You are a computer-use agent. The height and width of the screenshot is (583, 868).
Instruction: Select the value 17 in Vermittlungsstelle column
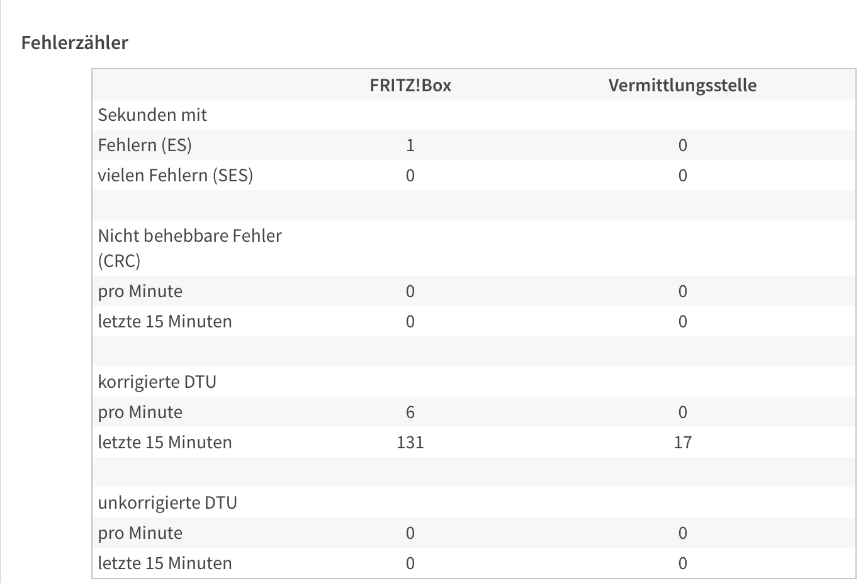[683, 443]
